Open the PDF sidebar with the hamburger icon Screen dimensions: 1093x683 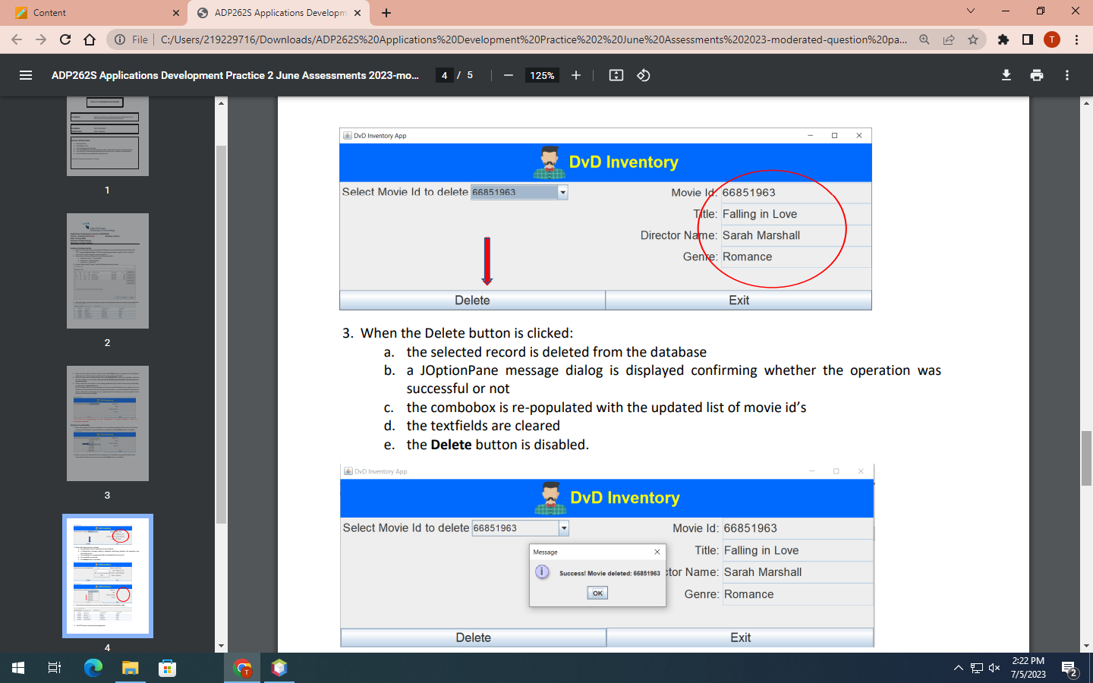[x=26, y=75]
